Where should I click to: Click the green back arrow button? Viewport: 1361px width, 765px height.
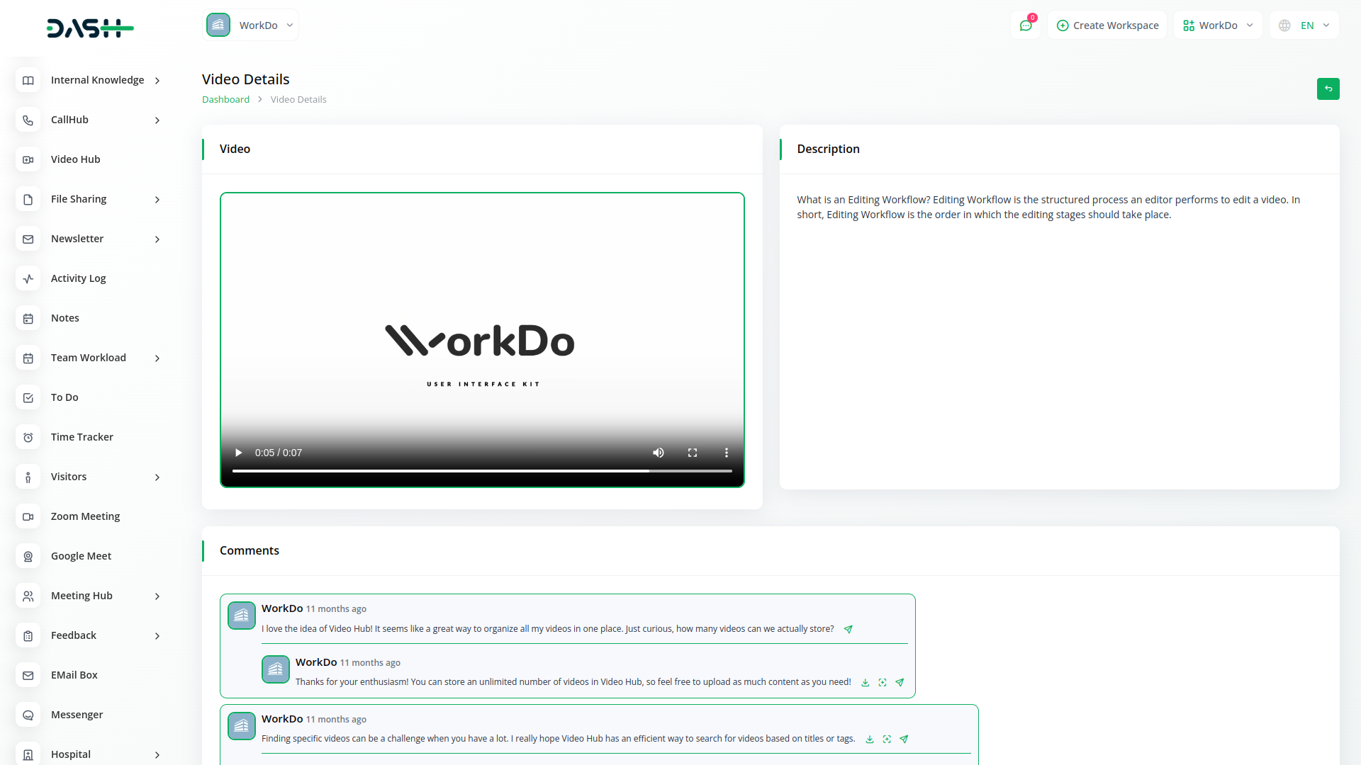point(1328,89)
